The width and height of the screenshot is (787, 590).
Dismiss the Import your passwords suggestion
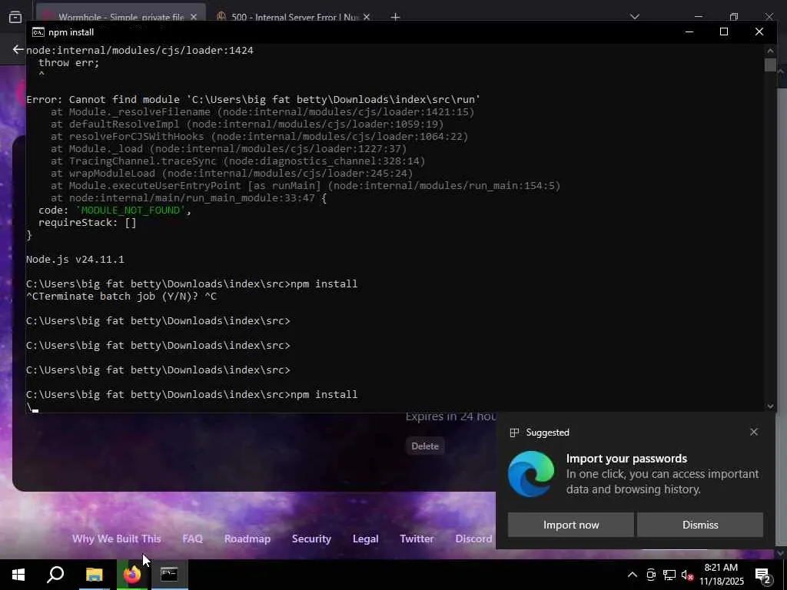(x=699, y=525)
